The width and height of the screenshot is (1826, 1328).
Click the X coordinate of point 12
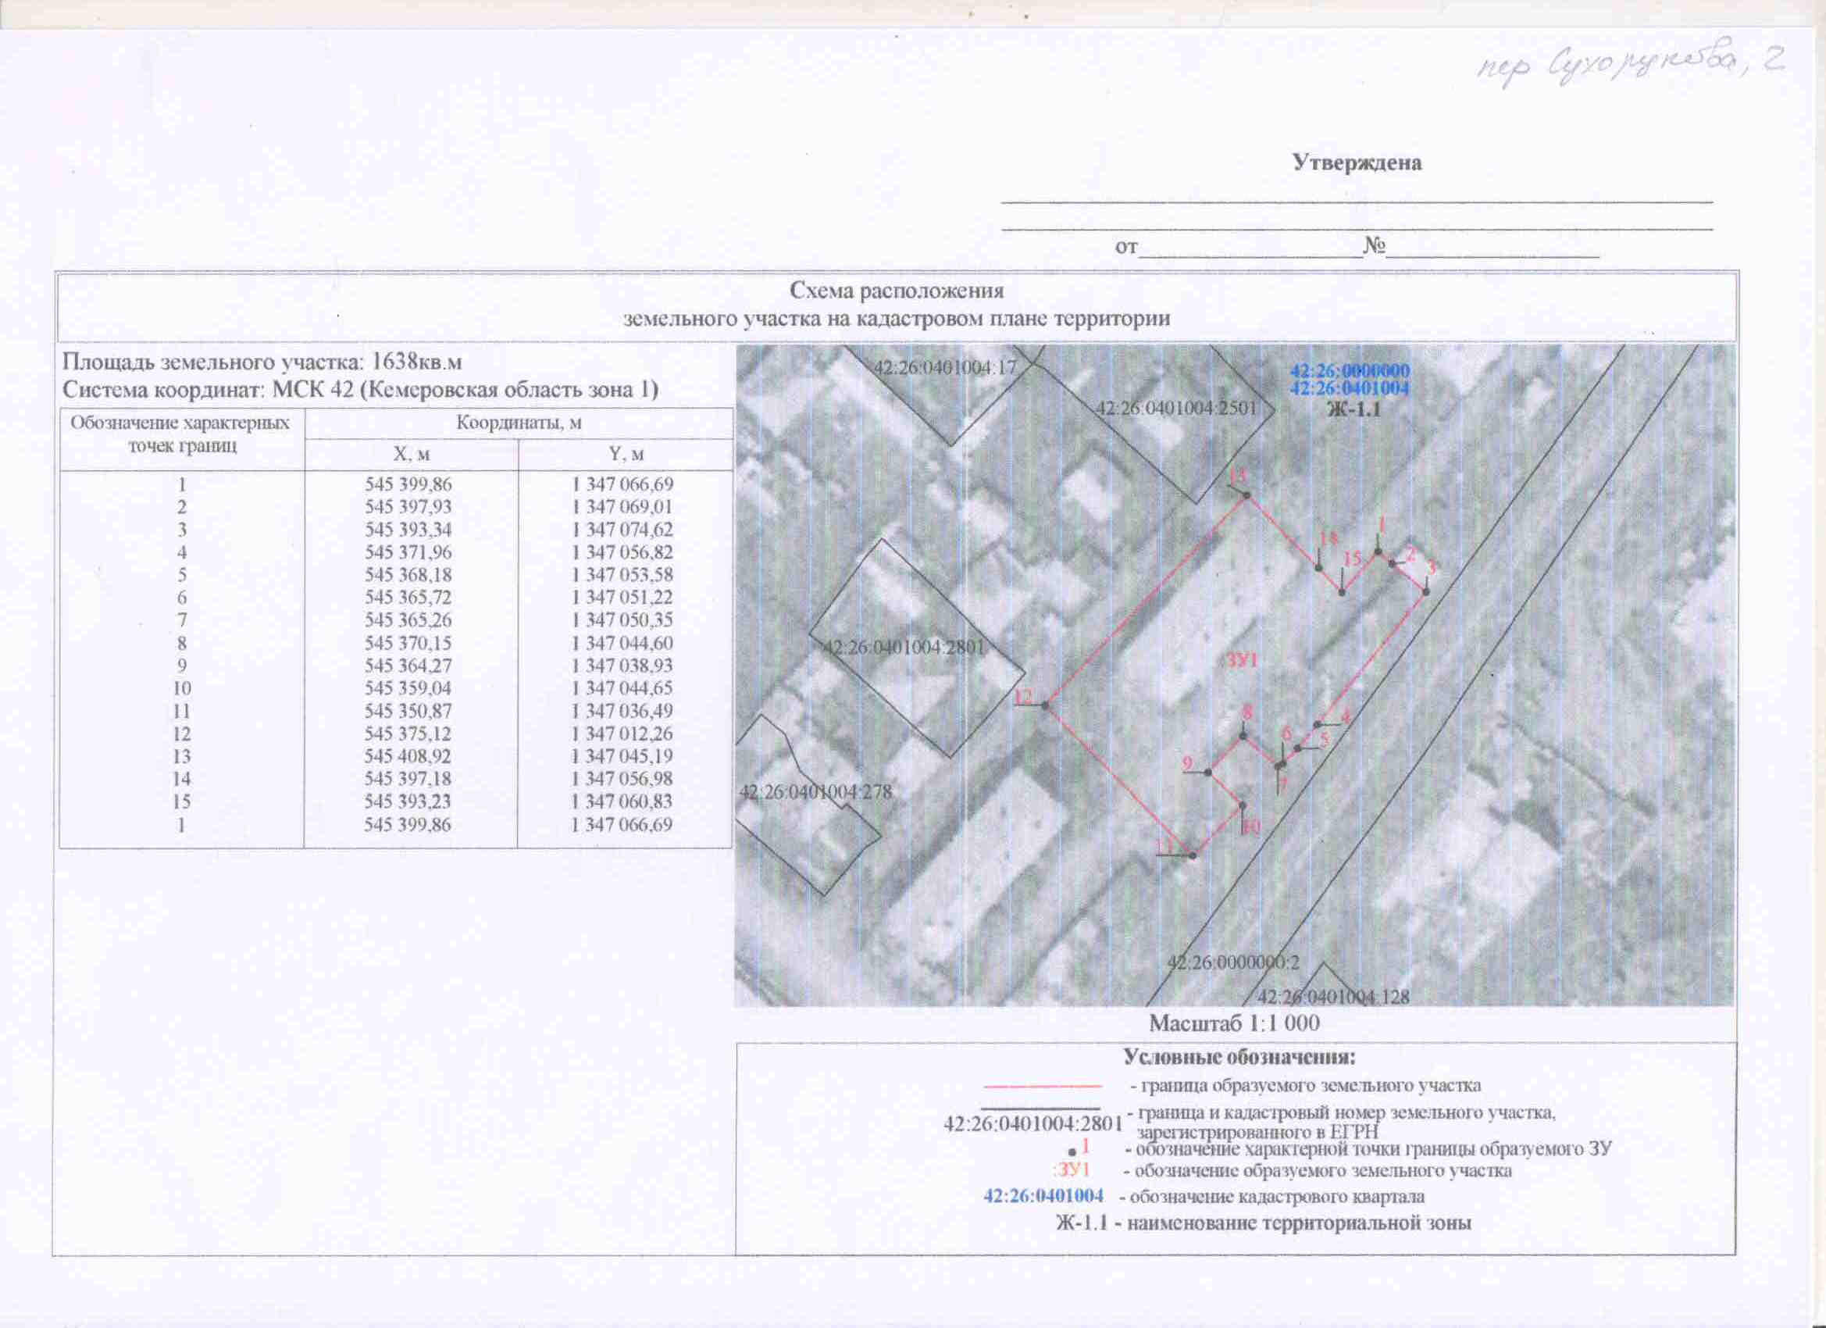[408, 734]
